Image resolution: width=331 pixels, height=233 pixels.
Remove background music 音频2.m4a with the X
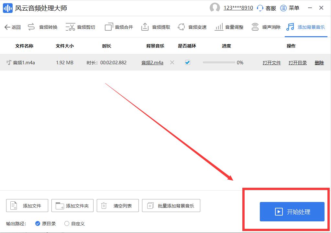coord(172,62)
